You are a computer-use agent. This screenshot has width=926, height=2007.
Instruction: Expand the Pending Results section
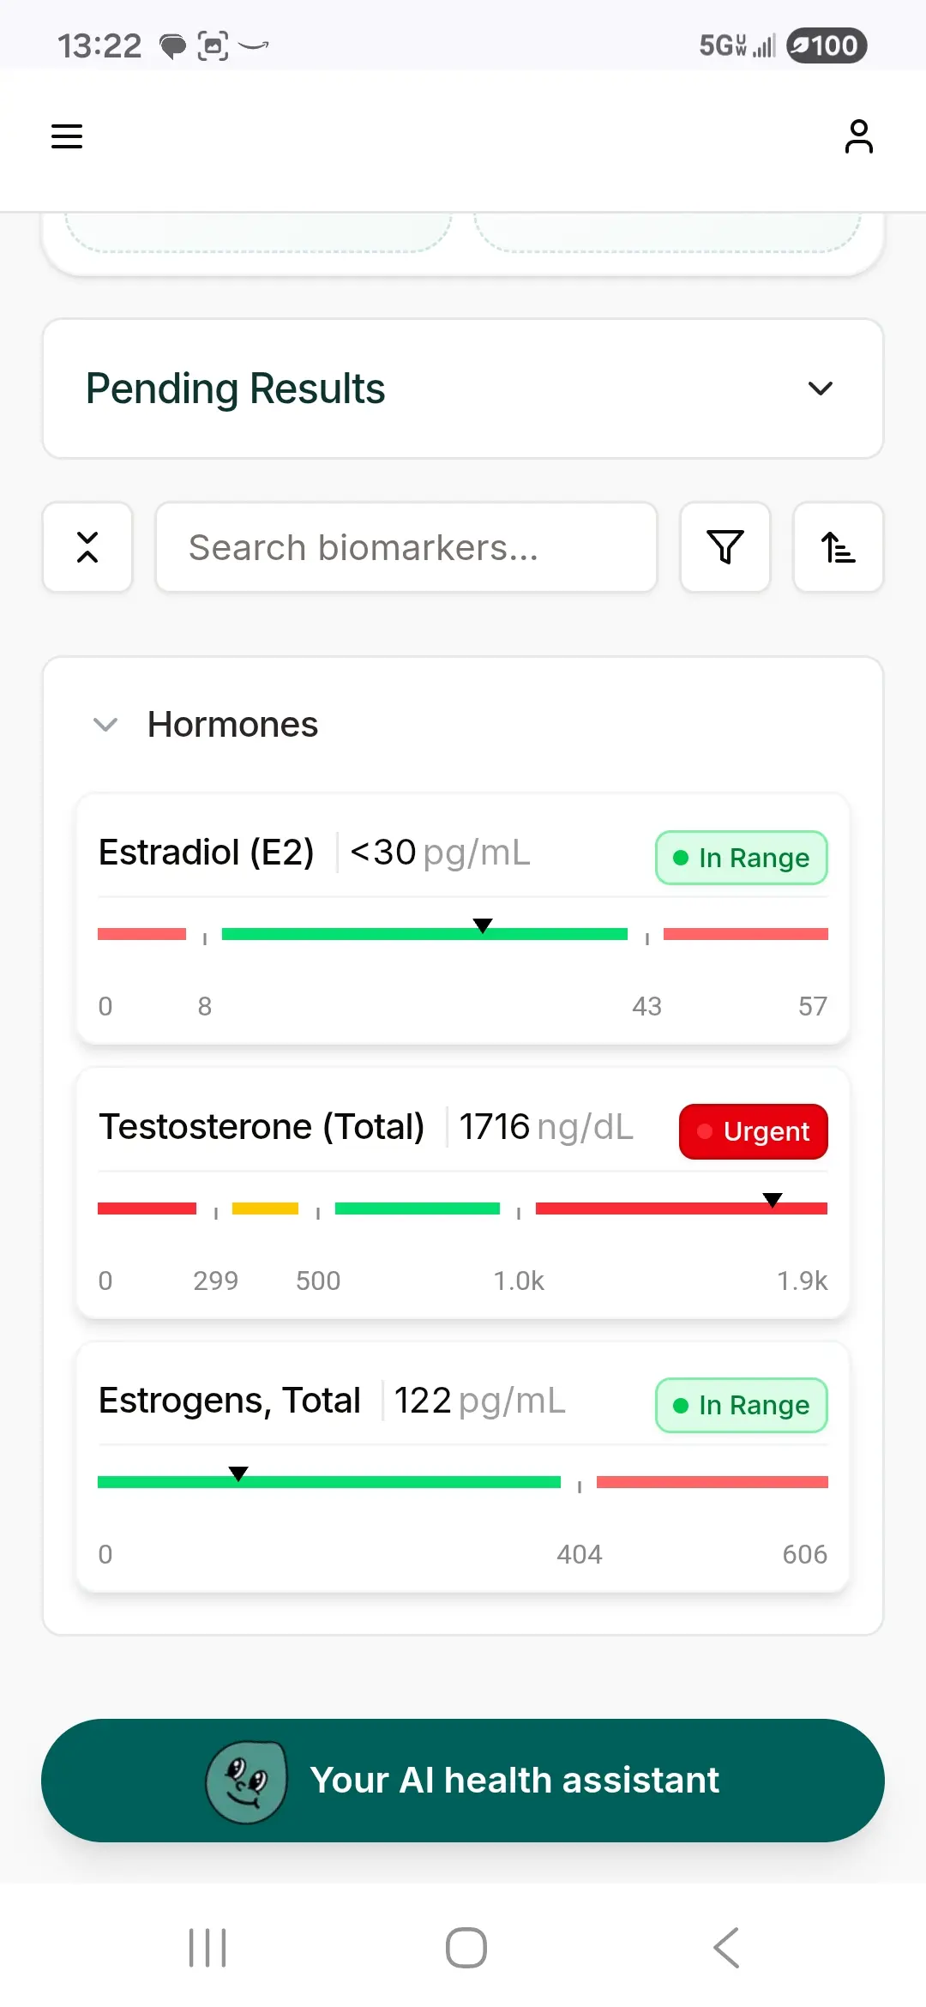click(820, 389)
